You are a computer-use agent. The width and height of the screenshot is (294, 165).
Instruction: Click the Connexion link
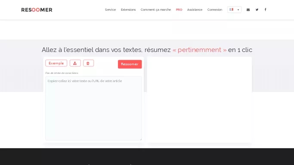(x=215, y=10)
